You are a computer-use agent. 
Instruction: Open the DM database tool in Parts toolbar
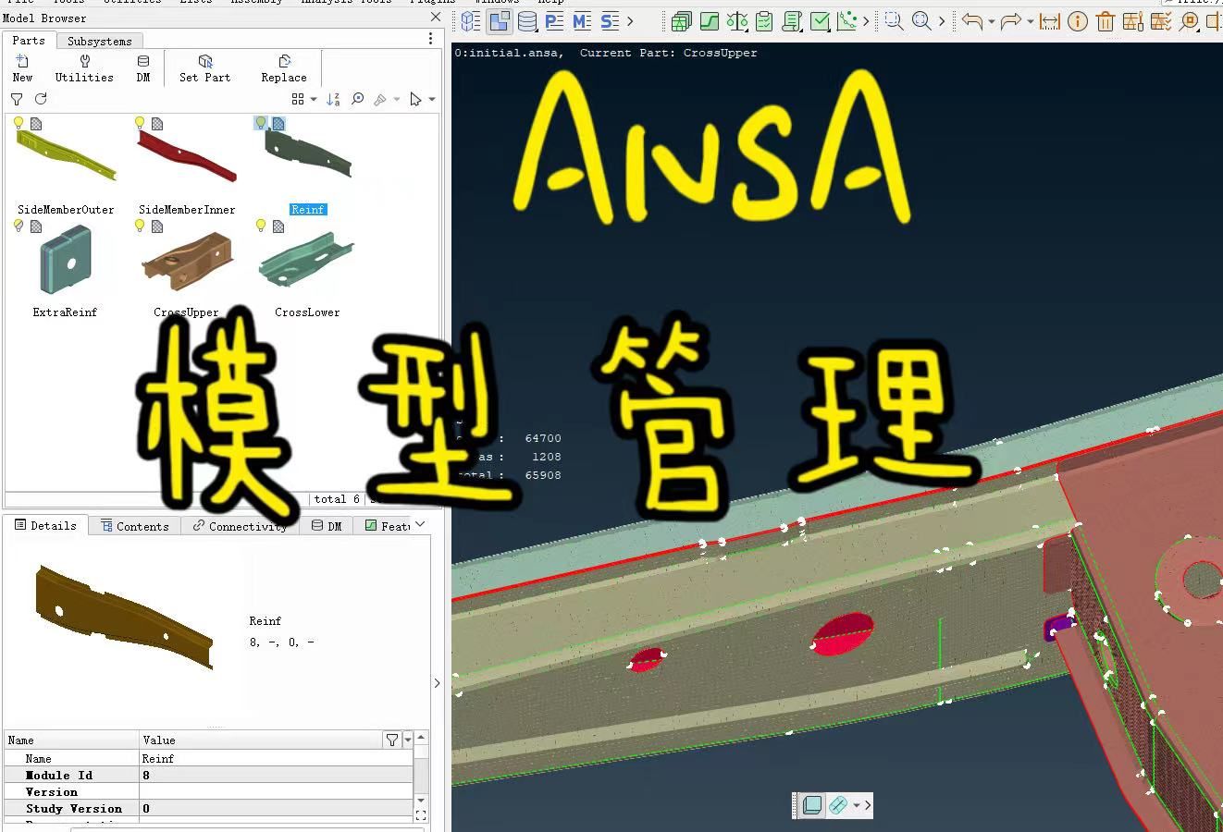pyautogui.click(x=143, y=68)
